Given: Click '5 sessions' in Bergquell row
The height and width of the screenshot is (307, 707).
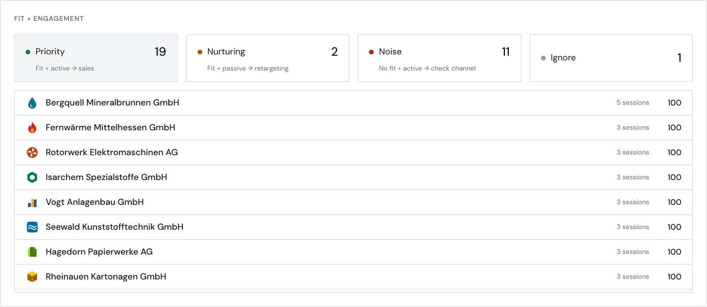Looking at the screenshot, I should click(x=633, y=102).
